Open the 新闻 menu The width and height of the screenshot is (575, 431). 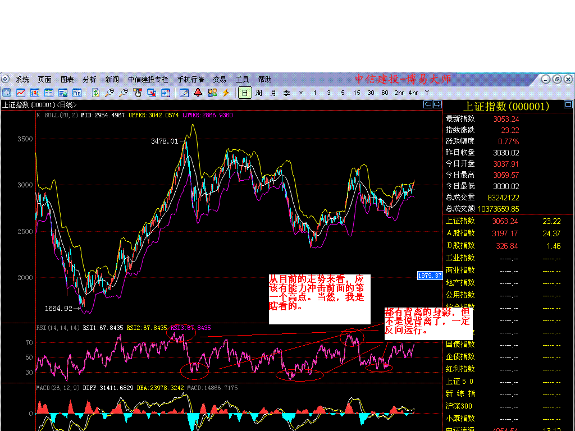pyautogui.click(x=112, y=79)
